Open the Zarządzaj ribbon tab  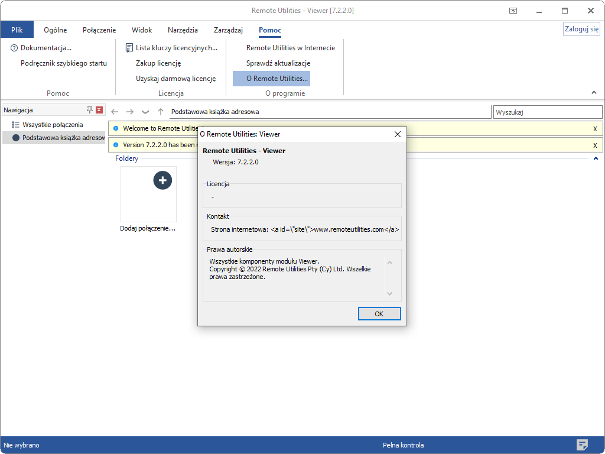point(228,30)
